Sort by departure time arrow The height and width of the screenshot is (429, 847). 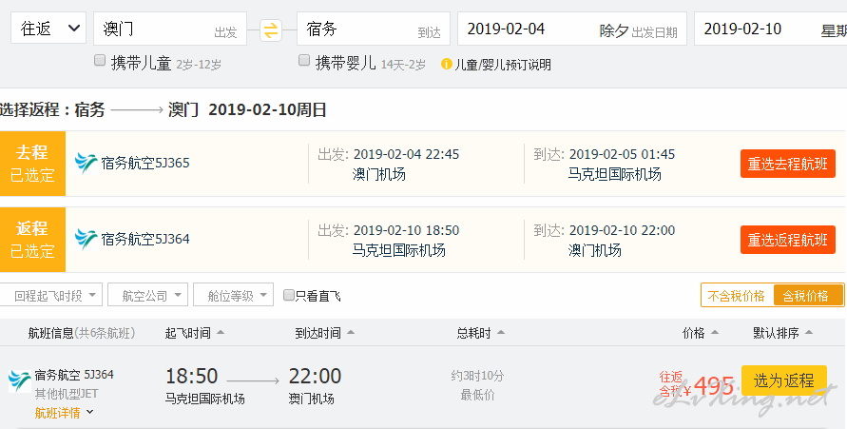coord(221,332)
